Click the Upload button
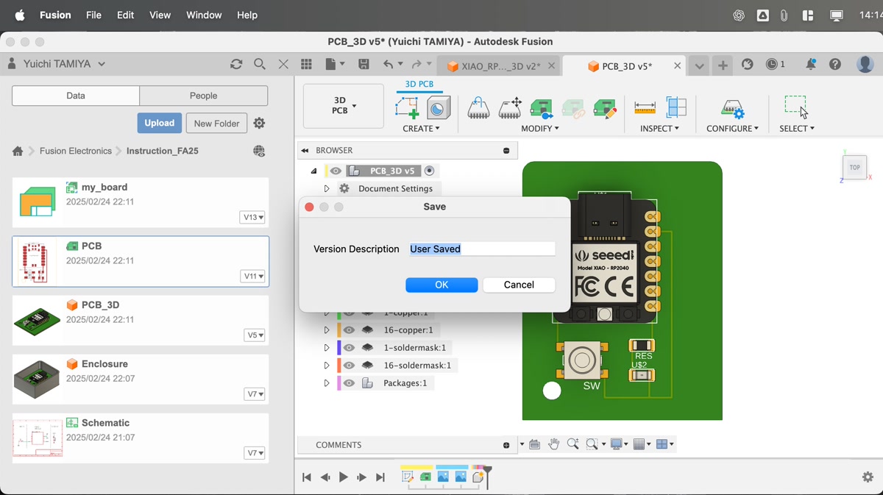The height and width of the screenshot is (495, 883). point(159,123)
